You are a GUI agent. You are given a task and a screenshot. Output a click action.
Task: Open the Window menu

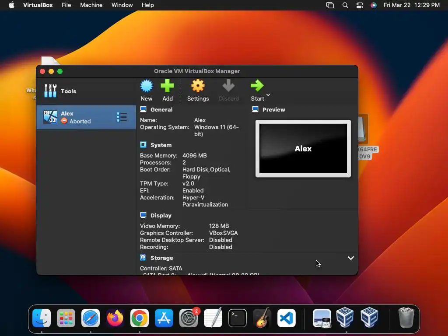122,5
